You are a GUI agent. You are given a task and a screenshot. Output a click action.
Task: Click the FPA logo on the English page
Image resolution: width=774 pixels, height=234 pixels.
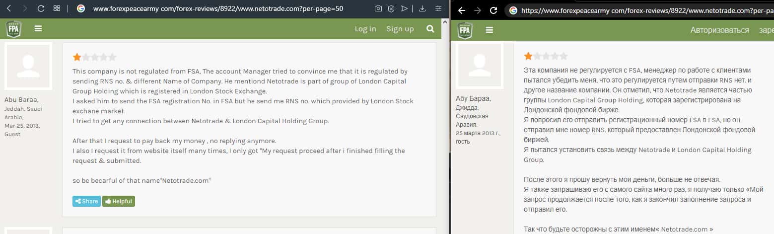click(14, 29)
